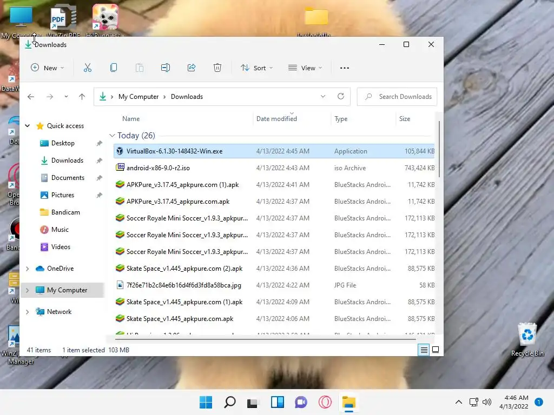Expand Network tree node
Viewport: 554px width, 415px height.
[27, 312]
